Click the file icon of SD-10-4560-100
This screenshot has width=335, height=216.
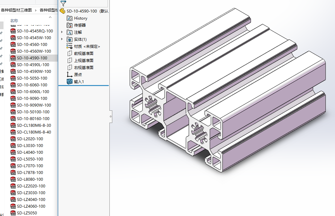tap(13, 44)
